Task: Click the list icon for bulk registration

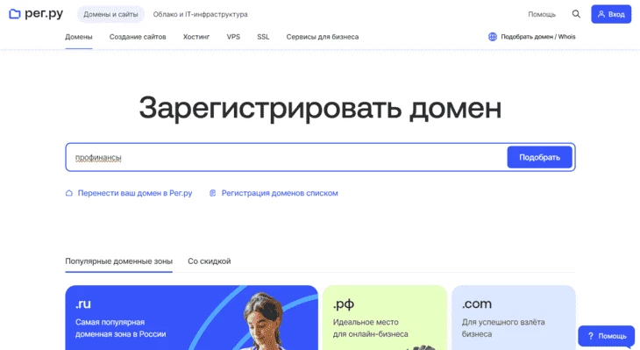Action: coord(213,193)
